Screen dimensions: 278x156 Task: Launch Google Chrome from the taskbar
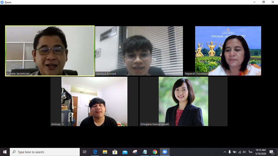(x=155, y=152)
